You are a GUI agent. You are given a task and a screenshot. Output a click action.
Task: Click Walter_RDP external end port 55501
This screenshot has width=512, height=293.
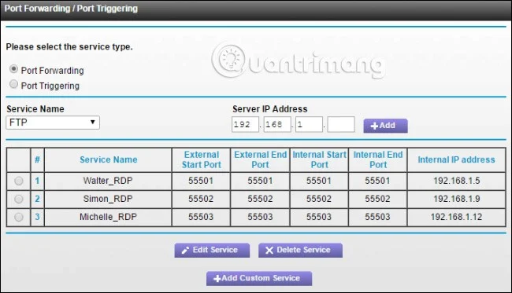[x=260, y=181]
